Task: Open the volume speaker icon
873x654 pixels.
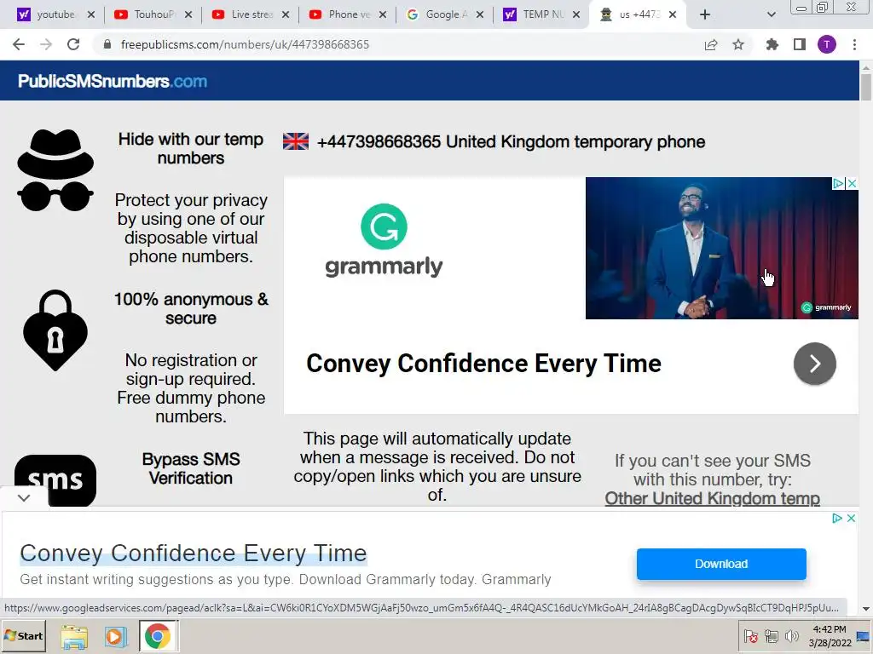Action: [791, 636]
